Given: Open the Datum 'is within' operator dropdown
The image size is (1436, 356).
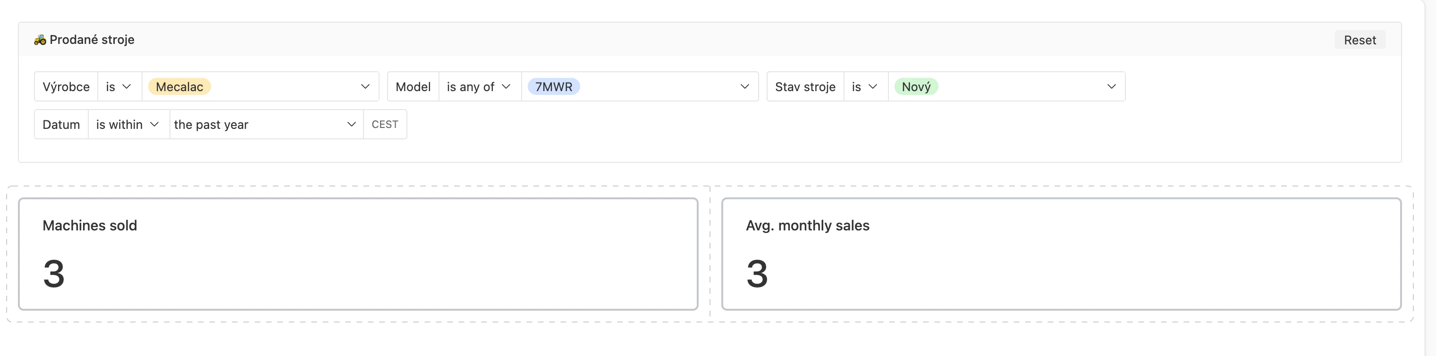Looking at the screenshot, I should click(x=127, y=125).
